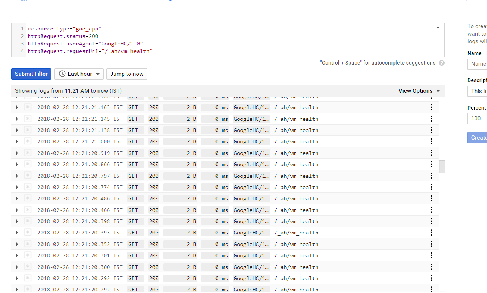Image resolution: width=487 pixels, height=293 pixels.
Task: Expand the View Options menu
Action: coord(419,90)
